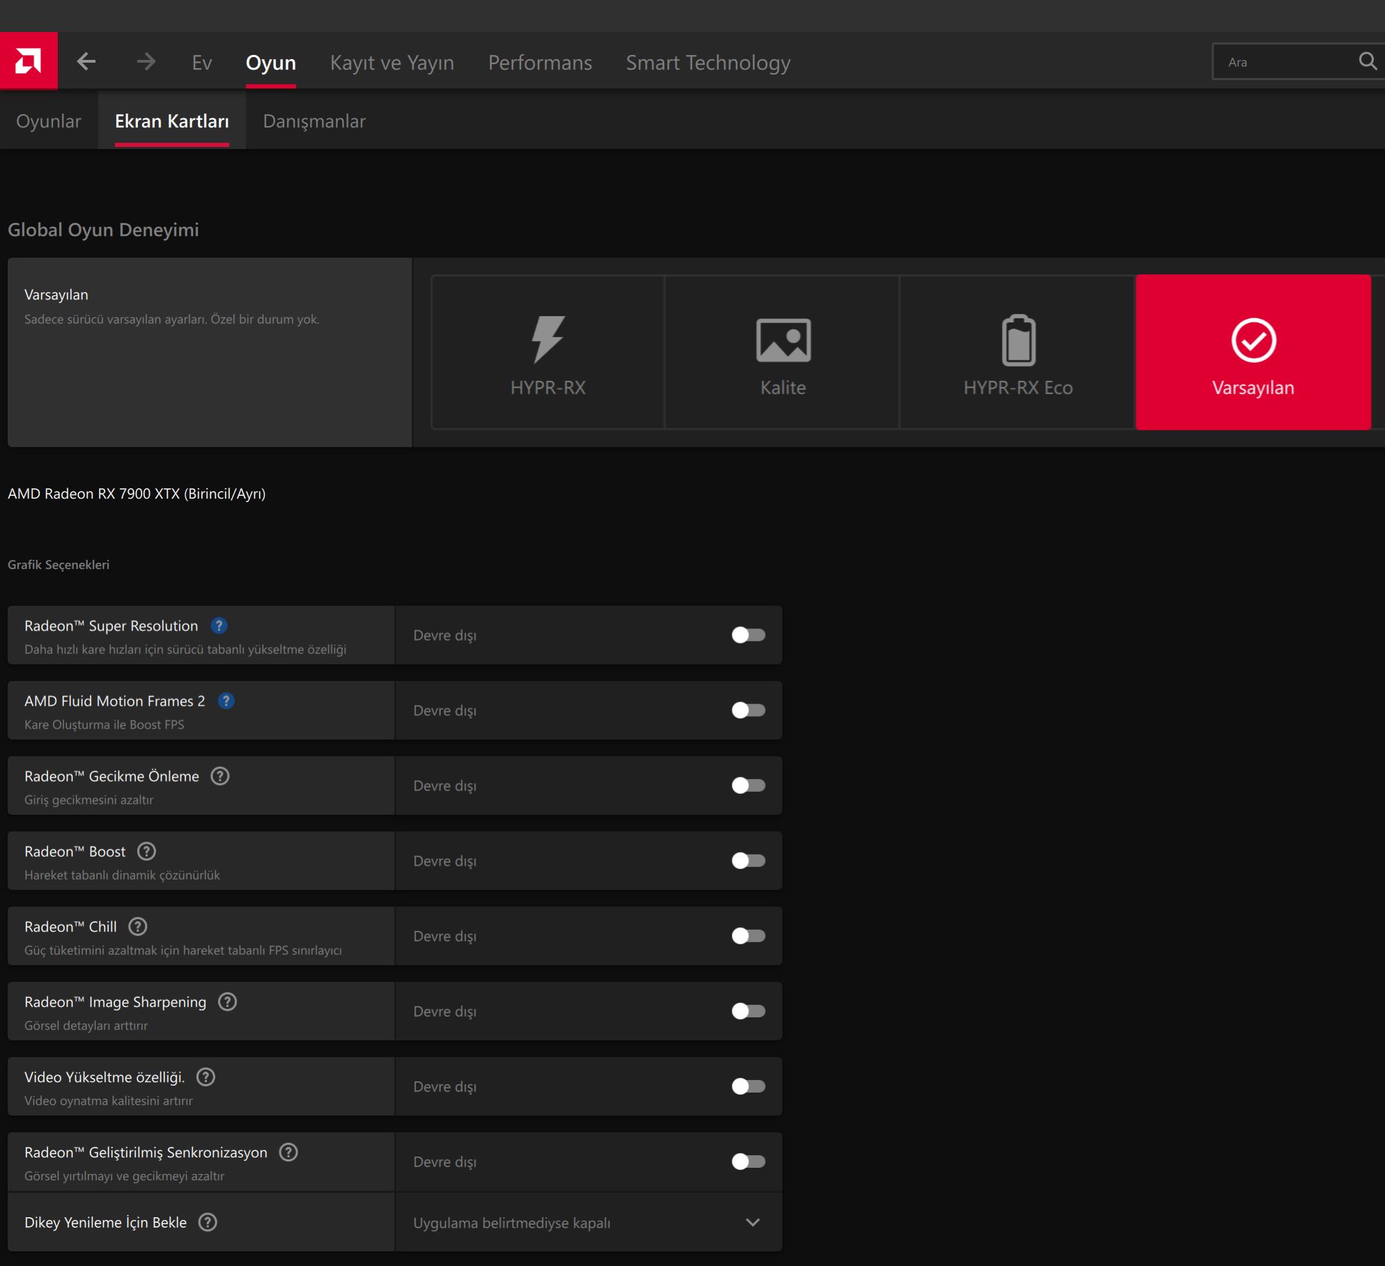
Task: Switch on Radeon Image Sharpening
Action: [x=748, y=1011]
